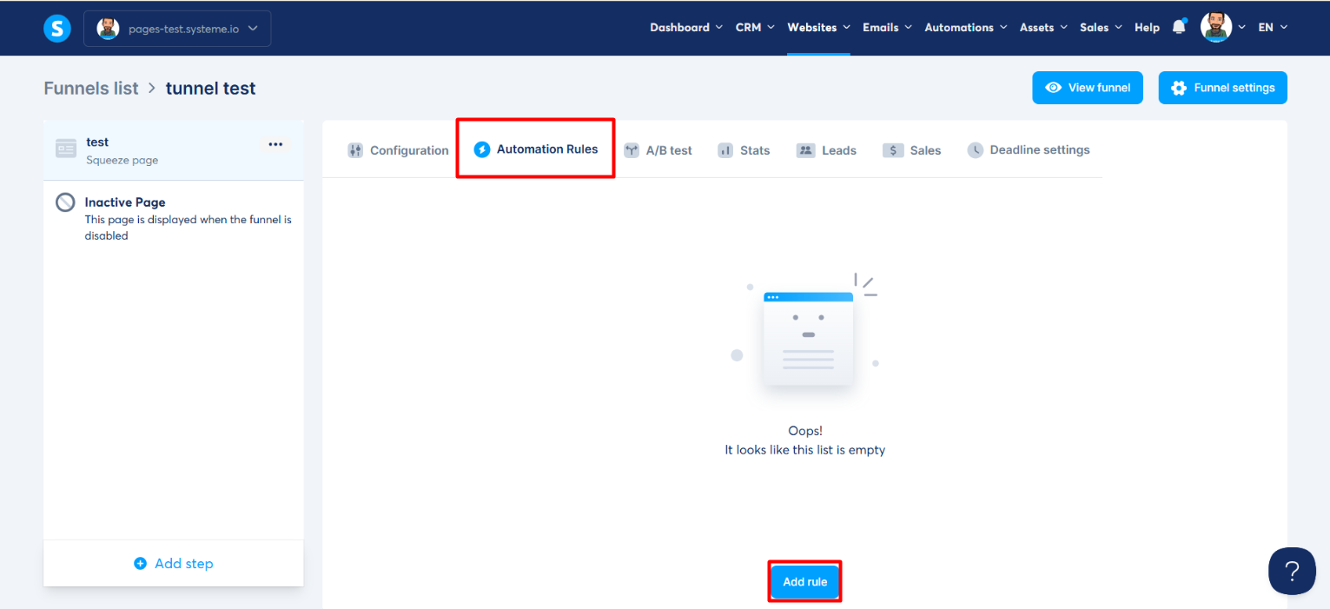Open the Leads tab
This screenshot has width=1330, height=609.
tap(826, 150)
